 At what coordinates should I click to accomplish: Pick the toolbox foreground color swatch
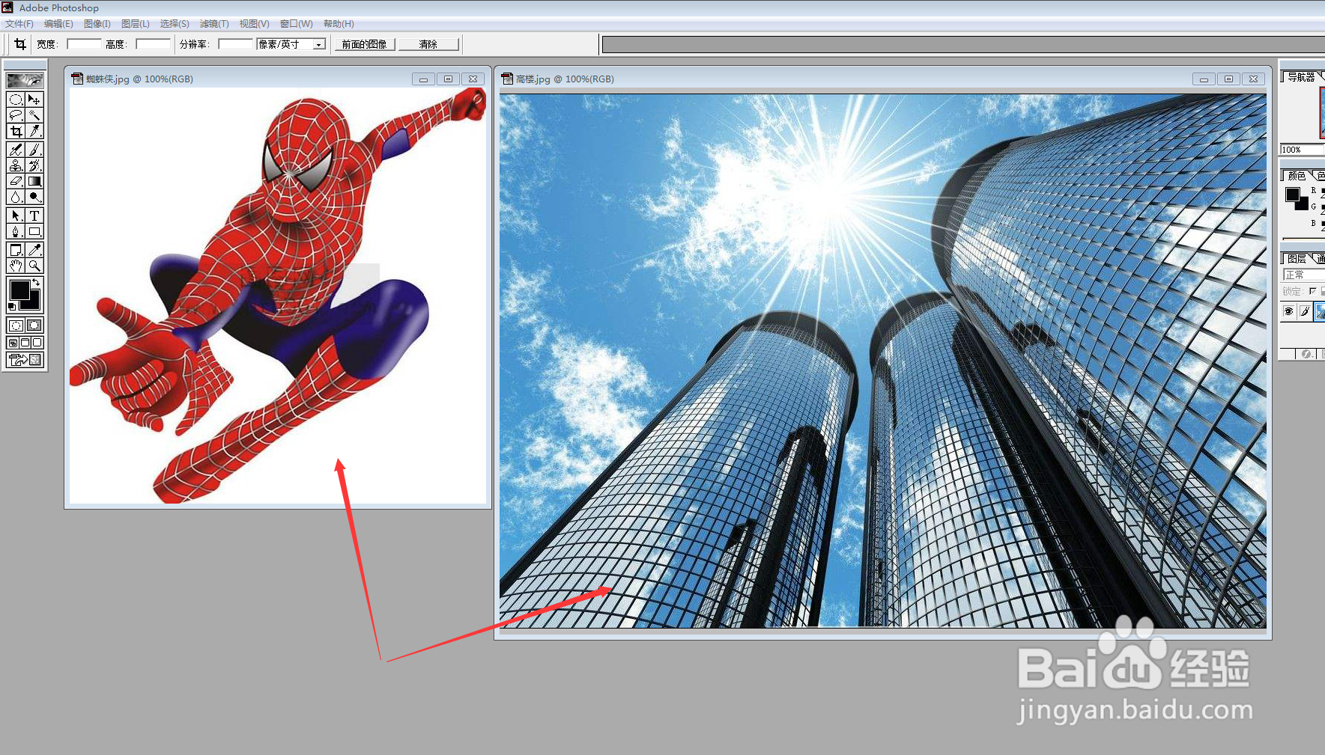[x=19, y=290]
